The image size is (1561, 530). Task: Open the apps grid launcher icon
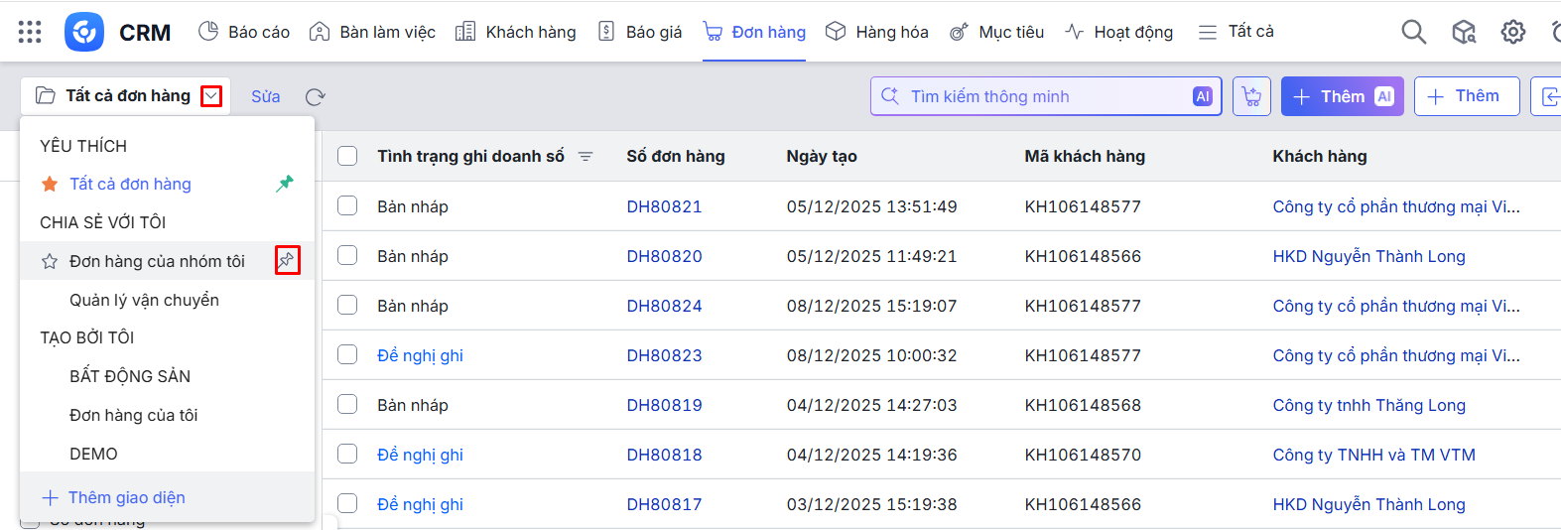[x=30, y=32]
